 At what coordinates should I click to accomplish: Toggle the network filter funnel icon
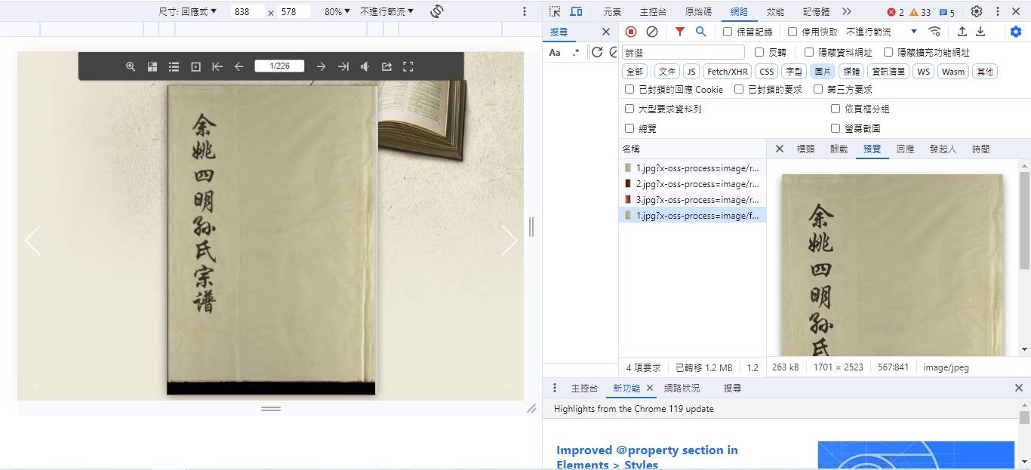click(679, 32)
